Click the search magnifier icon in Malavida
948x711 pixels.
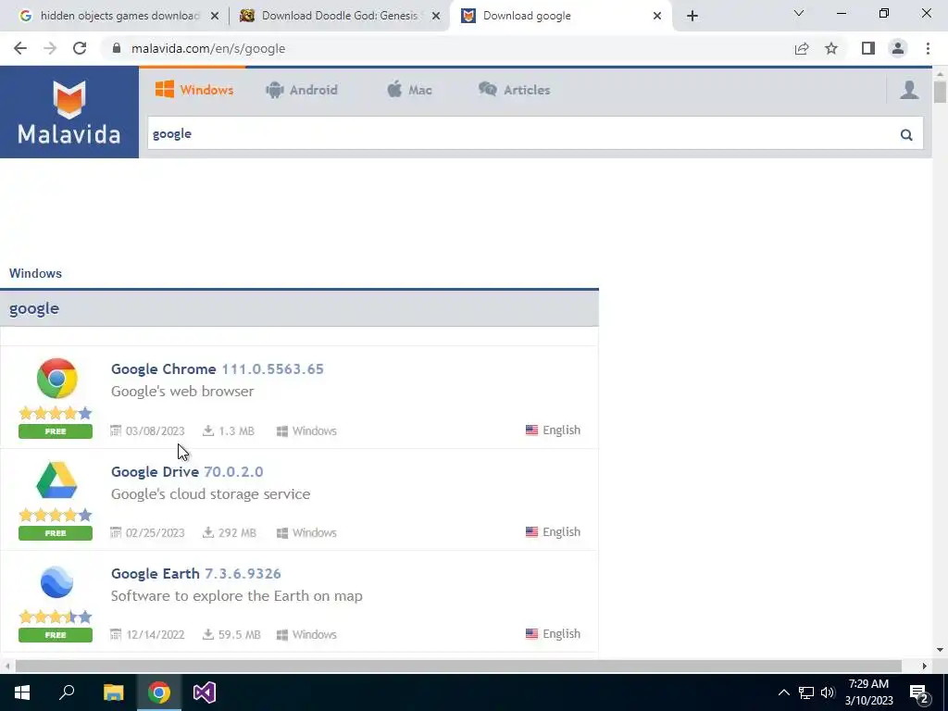(905, 135)
